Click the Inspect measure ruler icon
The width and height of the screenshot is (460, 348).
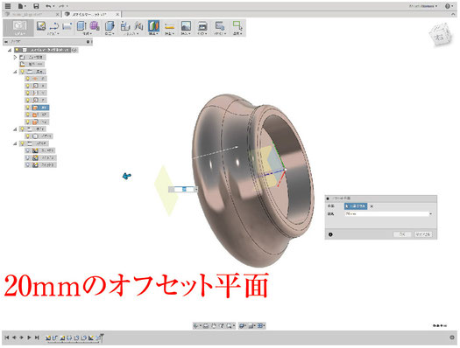pos(169,26)
